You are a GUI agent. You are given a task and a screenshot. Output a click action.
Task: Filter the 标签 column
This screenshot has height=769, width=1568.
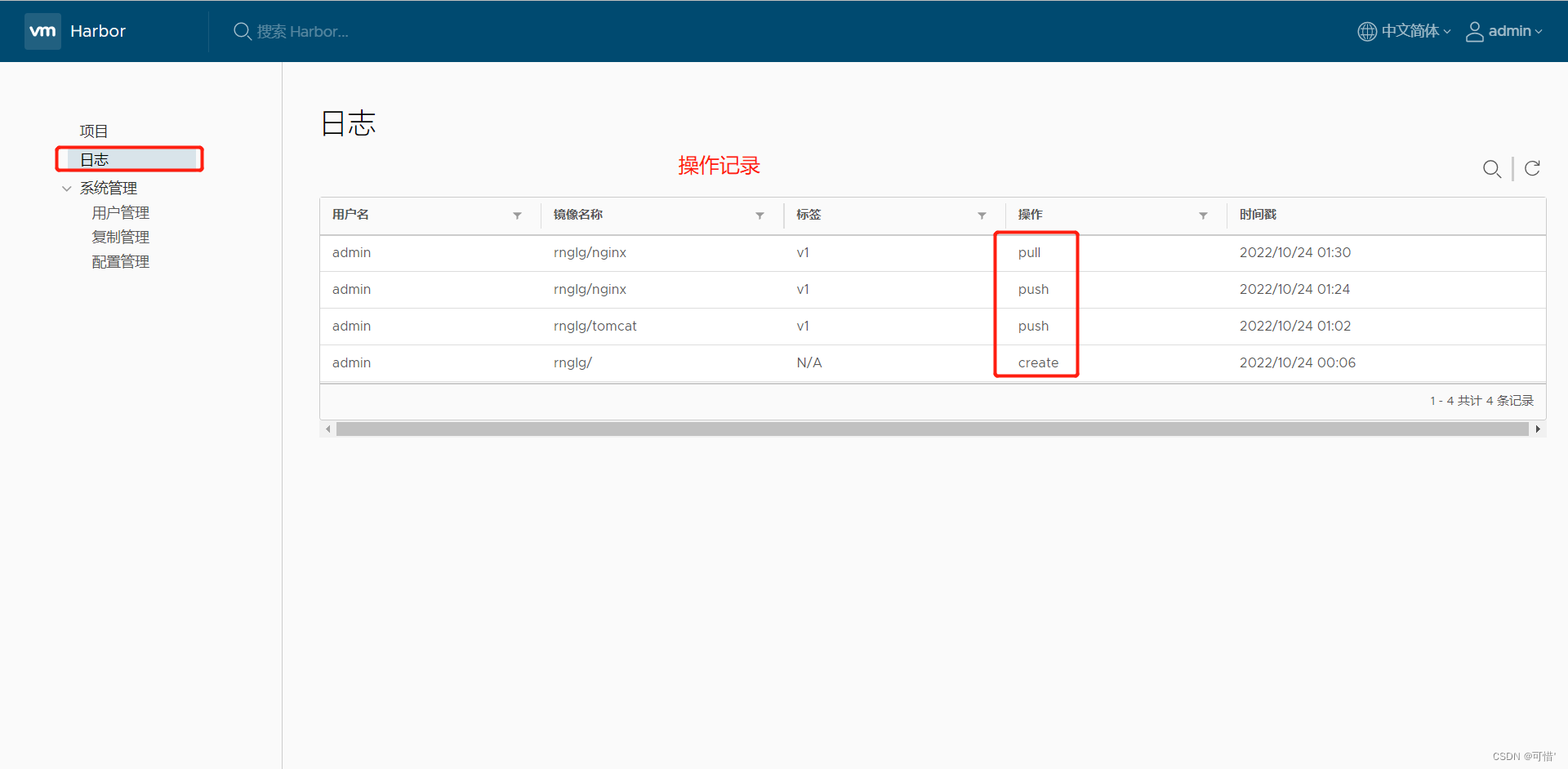[982, 216]
